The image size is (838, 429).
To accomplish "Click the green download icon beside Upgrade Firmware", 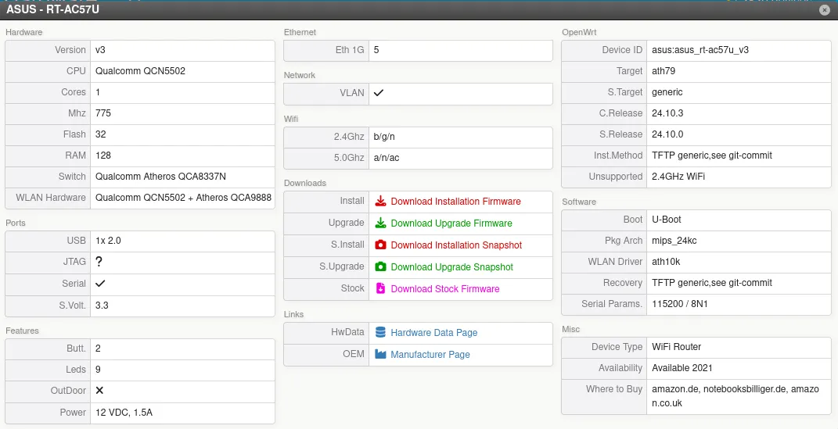I will tap(381, 223).
